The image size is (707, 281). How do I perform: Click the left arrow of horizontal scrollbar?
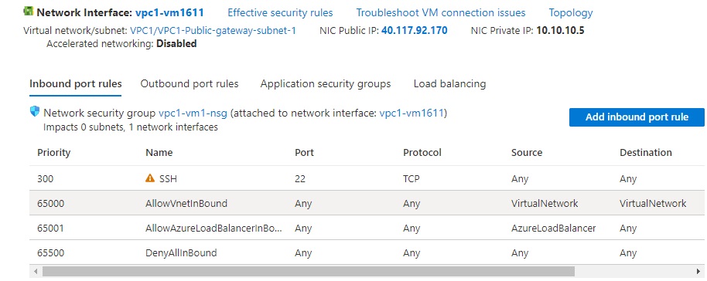[35, 272]
